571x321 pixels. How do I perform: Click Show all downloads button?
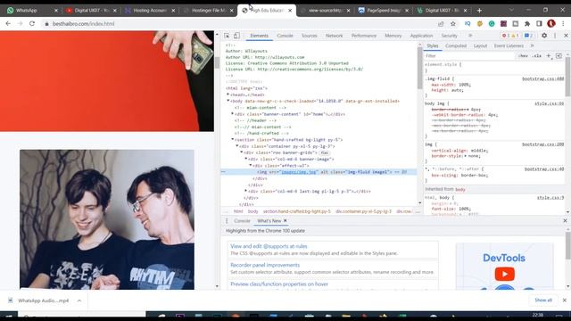543,300
